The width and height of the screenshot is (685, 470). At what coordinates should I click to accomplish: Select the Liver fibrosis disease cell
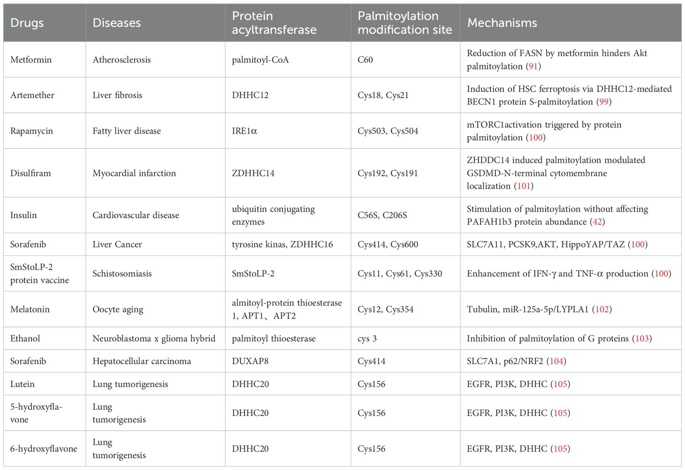[117, 95]
